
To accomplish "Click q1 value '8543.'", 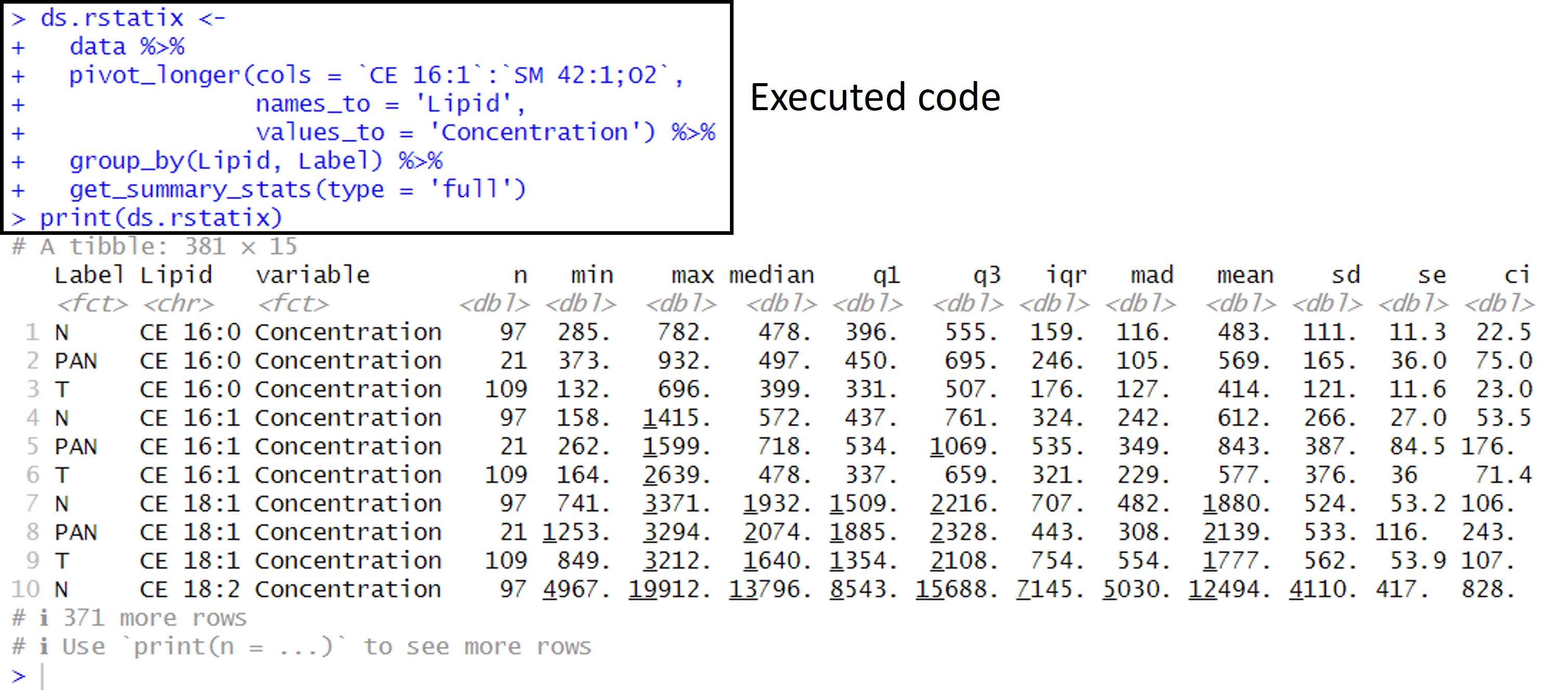I will click(863, 589).
